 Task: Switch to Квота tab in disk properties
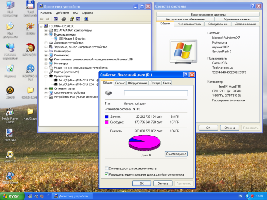167,83
